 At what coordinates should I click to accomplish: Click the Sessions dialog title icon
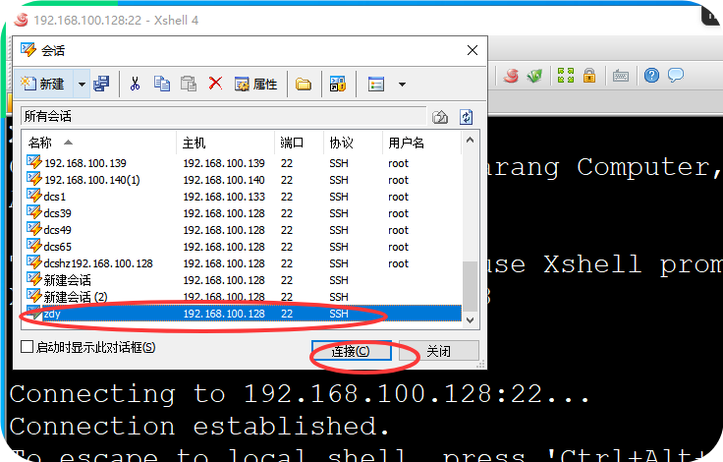click(28, 50)
